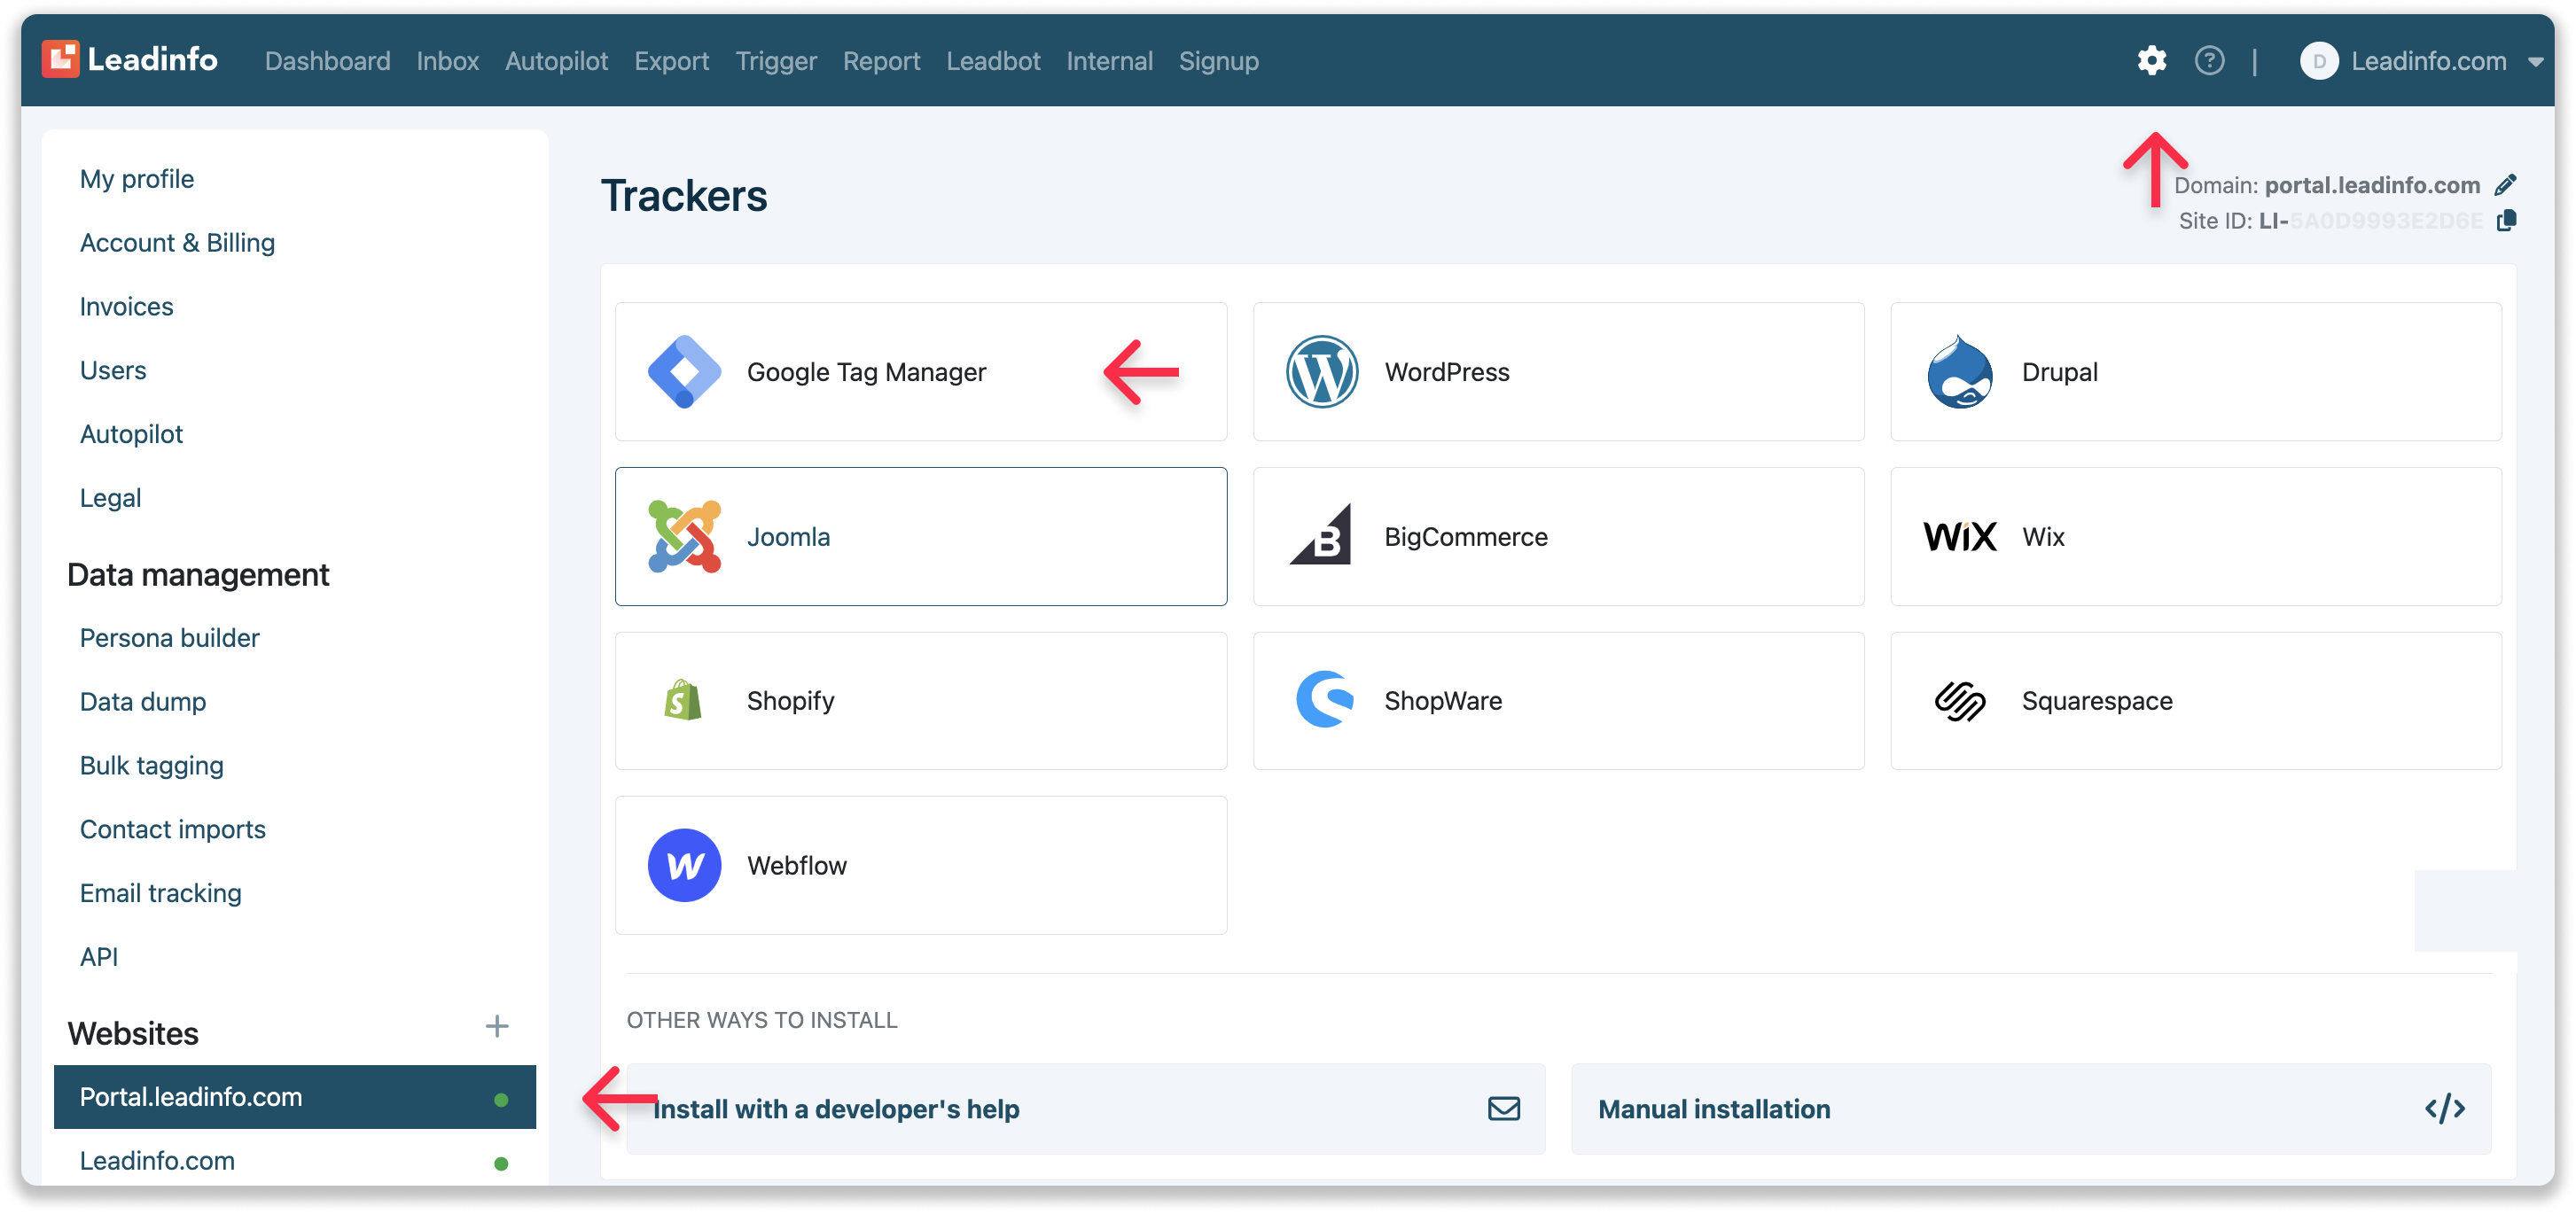Open My profile in the sidebar
Image resolution: width=2576 pixels, height=1214 pixels.
(x=137, y=179)
